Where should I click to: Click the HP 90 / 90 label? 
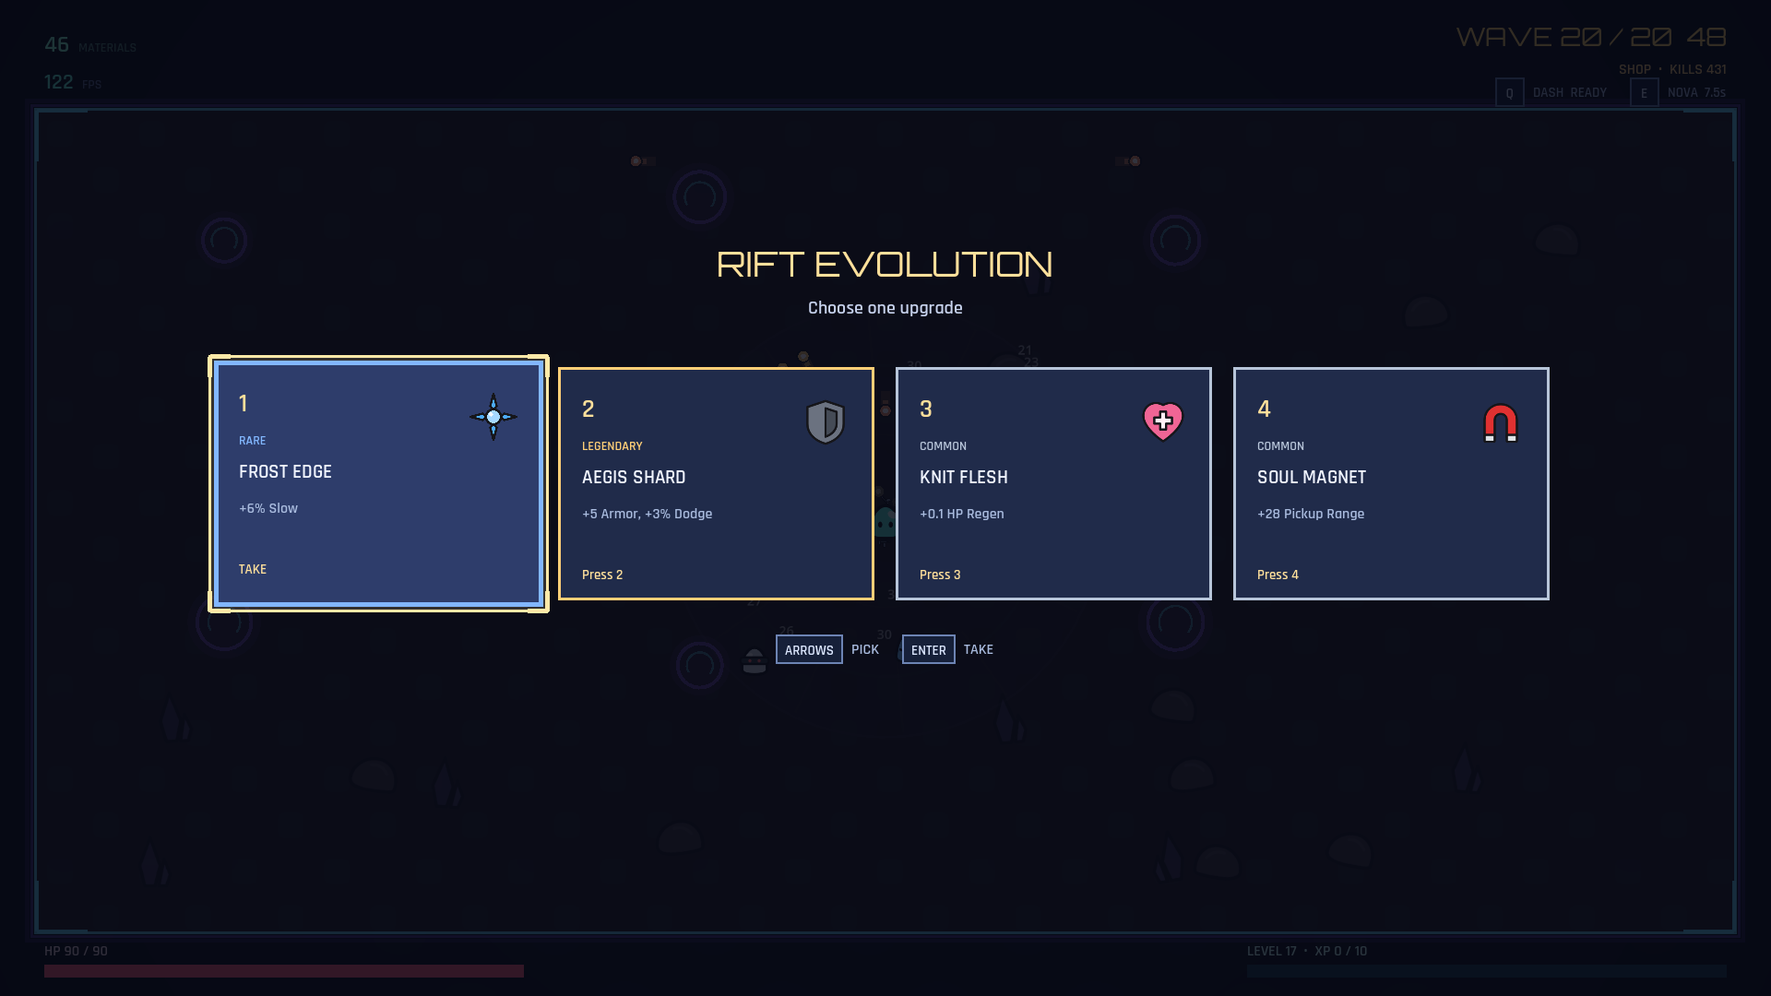pos(76,951)
